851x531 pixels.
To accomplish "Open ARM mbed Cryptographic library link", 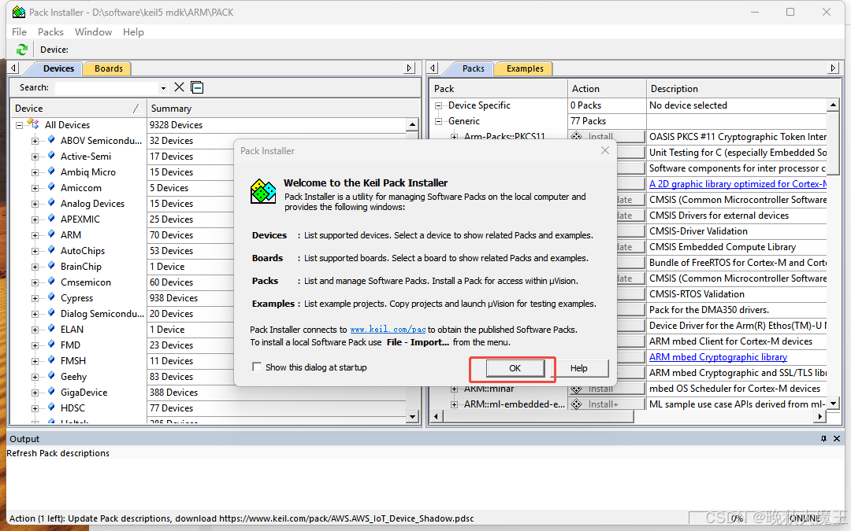I will point(718,357).
